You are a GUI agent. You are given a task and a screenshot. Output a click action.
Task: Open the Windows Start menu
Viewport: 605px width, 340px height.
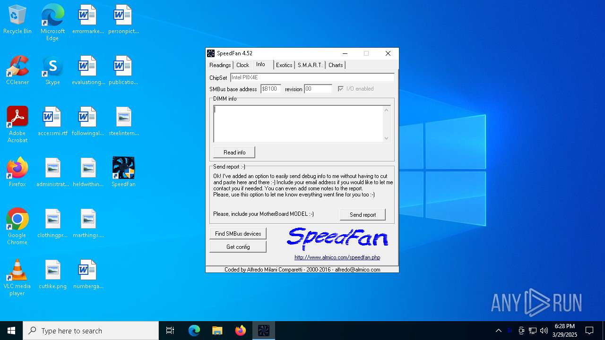[11, 331]
